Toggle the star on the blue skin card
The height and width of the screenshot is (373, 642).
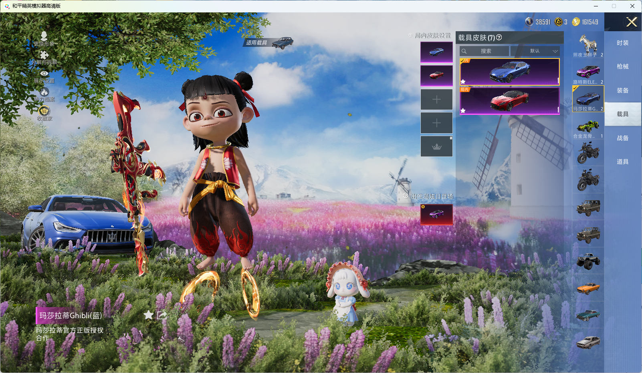point(463,82)
